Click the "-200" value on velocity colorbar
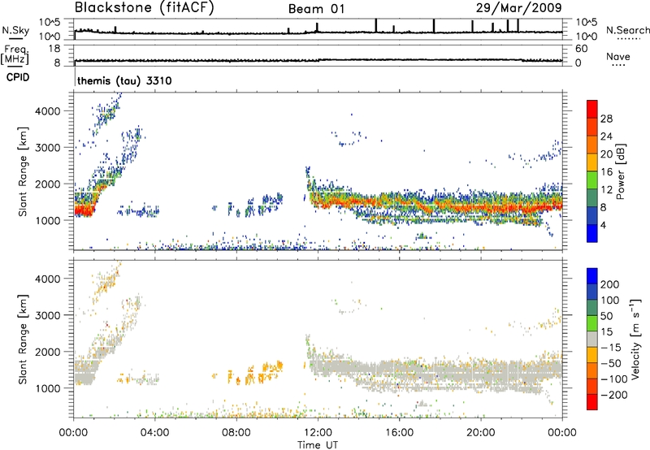This screenshot has height=450, width=650. 614,395
